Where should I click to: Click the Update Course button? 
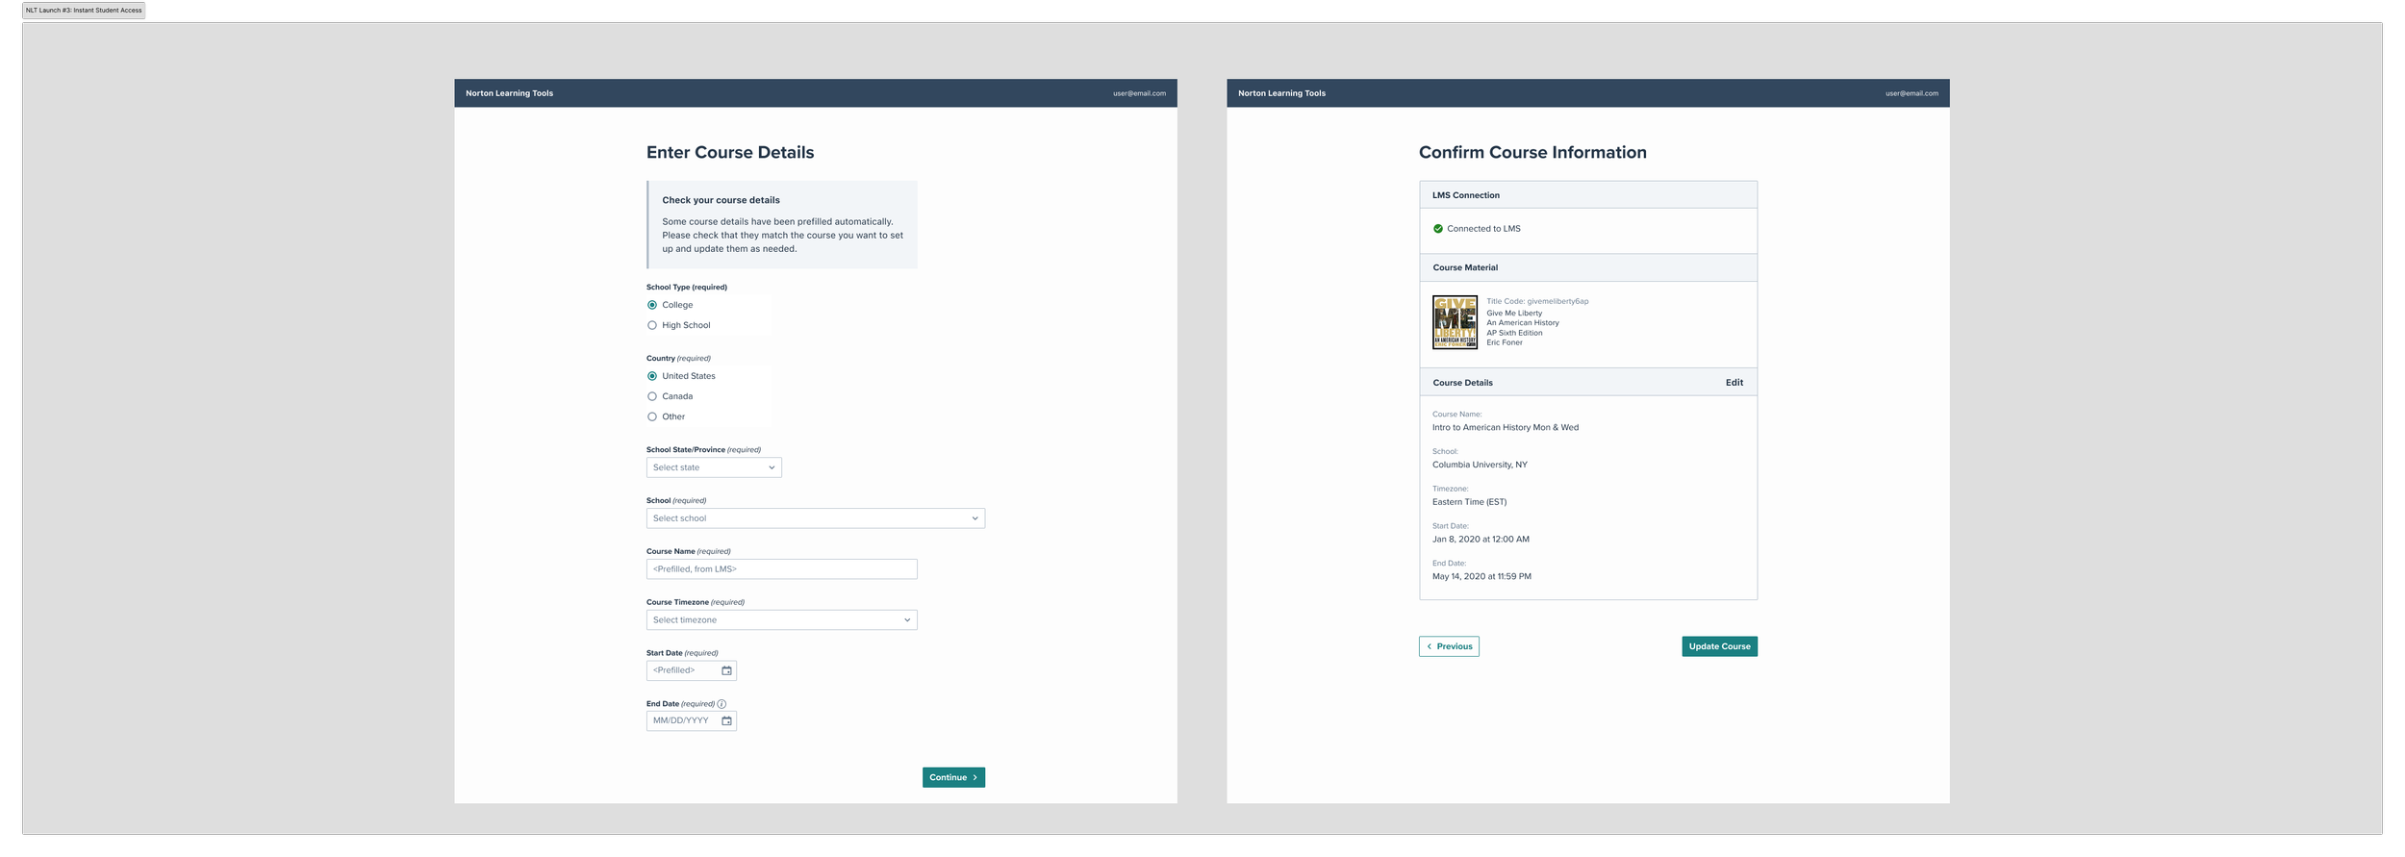[1719, 646]
